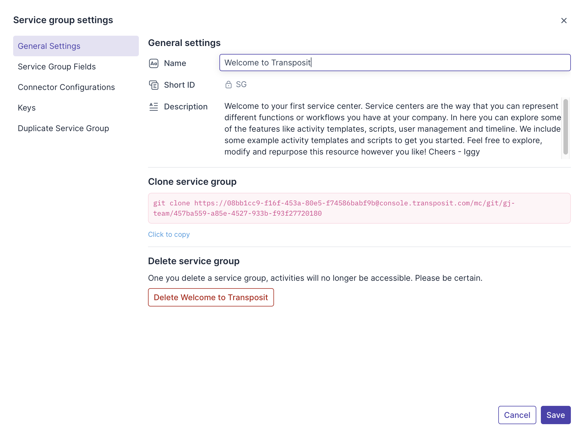Click the 'Click to copy' link
The height and width of the screenshot is (437, 584).
pos(169,234)
